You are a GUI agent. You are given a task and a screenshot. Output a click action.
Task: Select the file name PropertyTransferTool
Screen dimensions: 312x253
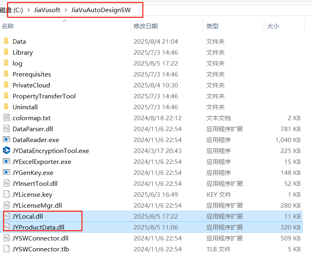(x=44, y=96)
